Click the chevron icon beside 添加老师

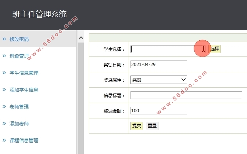click(x=4, y=124)
